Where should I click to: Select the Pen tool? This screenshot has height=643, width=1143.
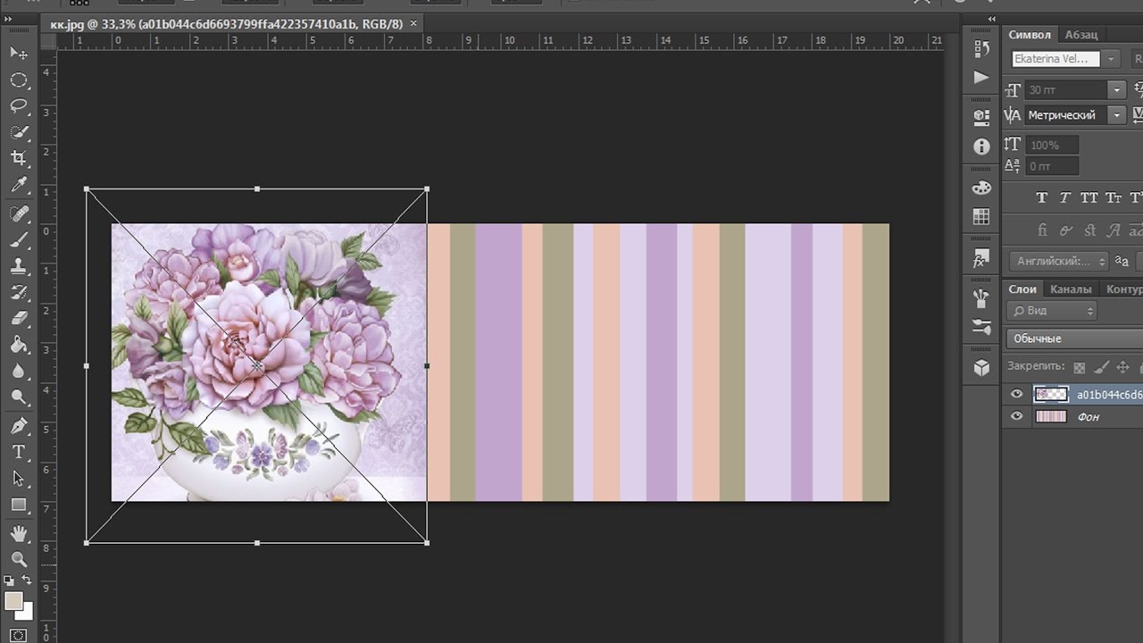click(x=18, y=426)
